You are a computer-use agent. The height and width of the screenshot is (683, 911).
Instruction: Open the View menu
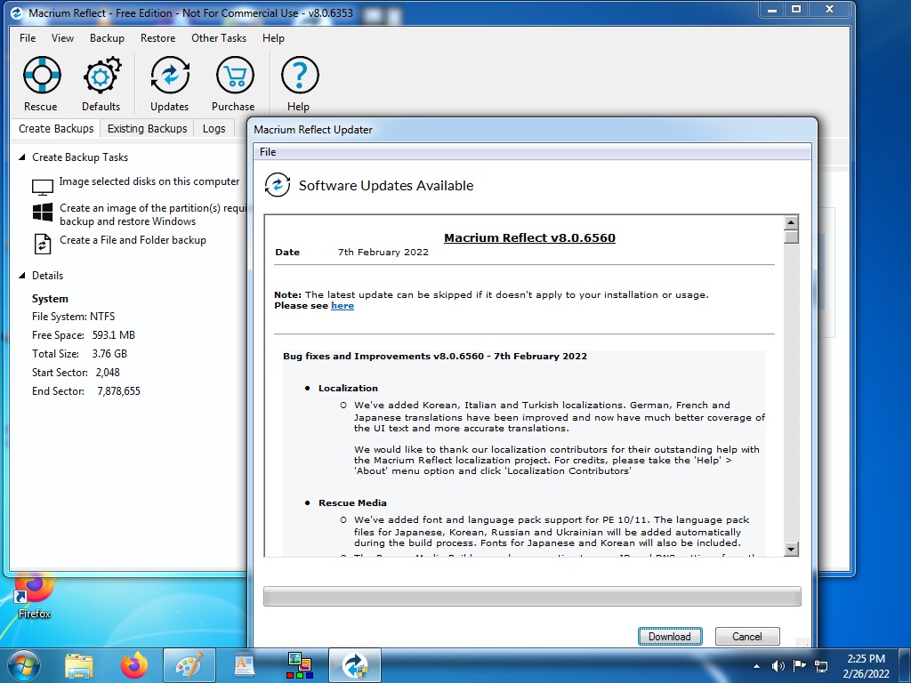[x=62, y=37]
